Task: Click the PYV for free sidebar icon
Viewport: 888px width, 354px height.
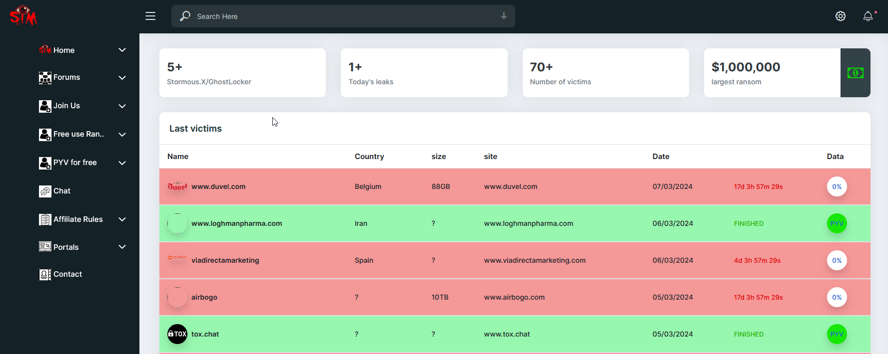Action: pyautogui.click(x=45, y=163)
